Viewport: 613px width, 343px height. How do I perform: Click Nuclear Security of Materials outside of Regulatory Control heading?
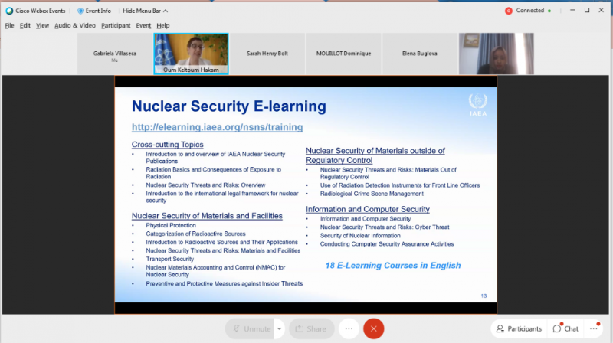(x=375, y=155)
